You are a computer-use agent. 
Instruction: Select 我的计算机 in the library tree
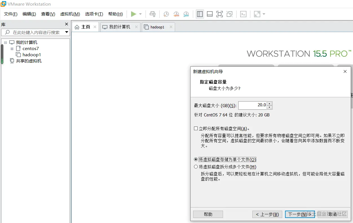click(x=27, y=42)
